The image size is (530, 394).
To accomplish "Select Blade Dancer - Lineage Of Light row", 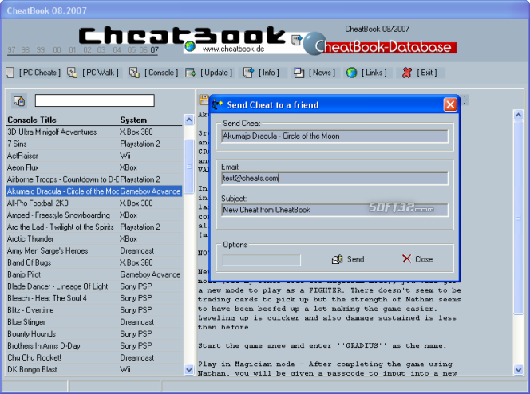I will tap(94, 286).
